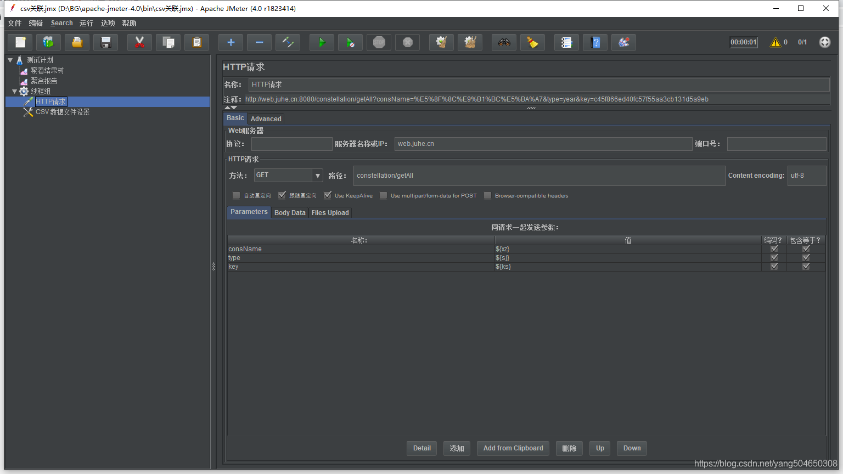Switch to the Files Upload tab

[x=330, y=213]
